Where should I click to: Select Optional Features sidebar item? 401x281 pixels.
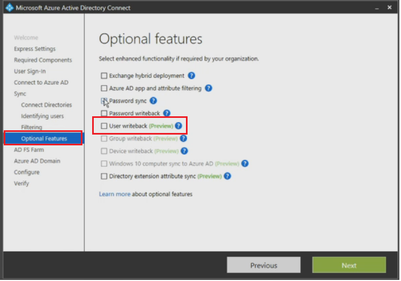(x=43, y=138)
